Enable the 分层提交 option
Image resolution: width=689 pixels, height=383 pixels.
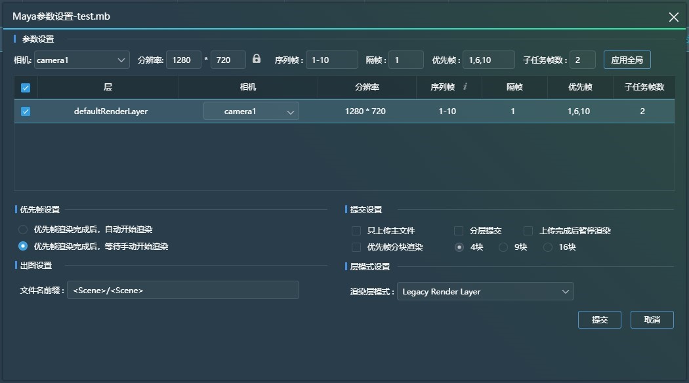click(x=457, y=230)
